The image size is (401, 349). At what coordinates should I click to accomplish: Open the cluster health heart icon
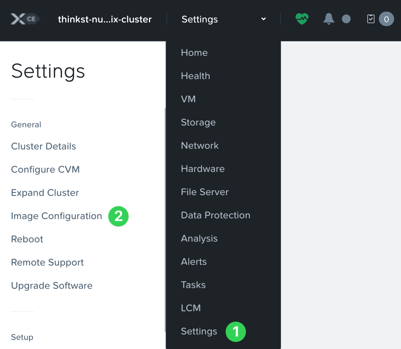click(302, 19)
